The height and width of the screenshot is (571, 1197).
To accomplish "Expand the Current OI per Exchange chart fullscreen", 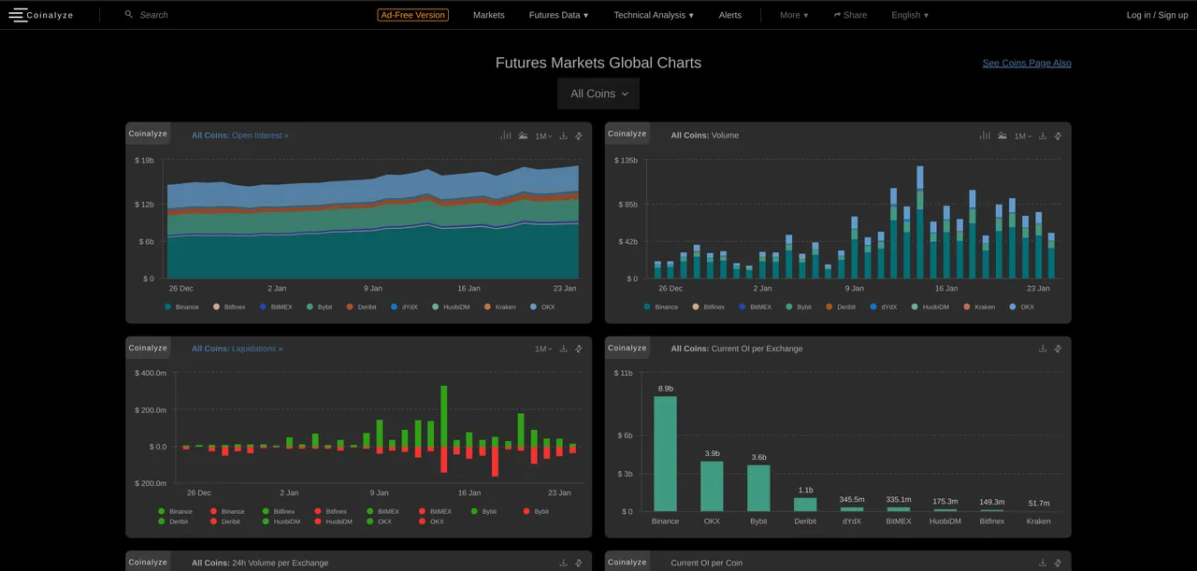I will pos(1058,349).
